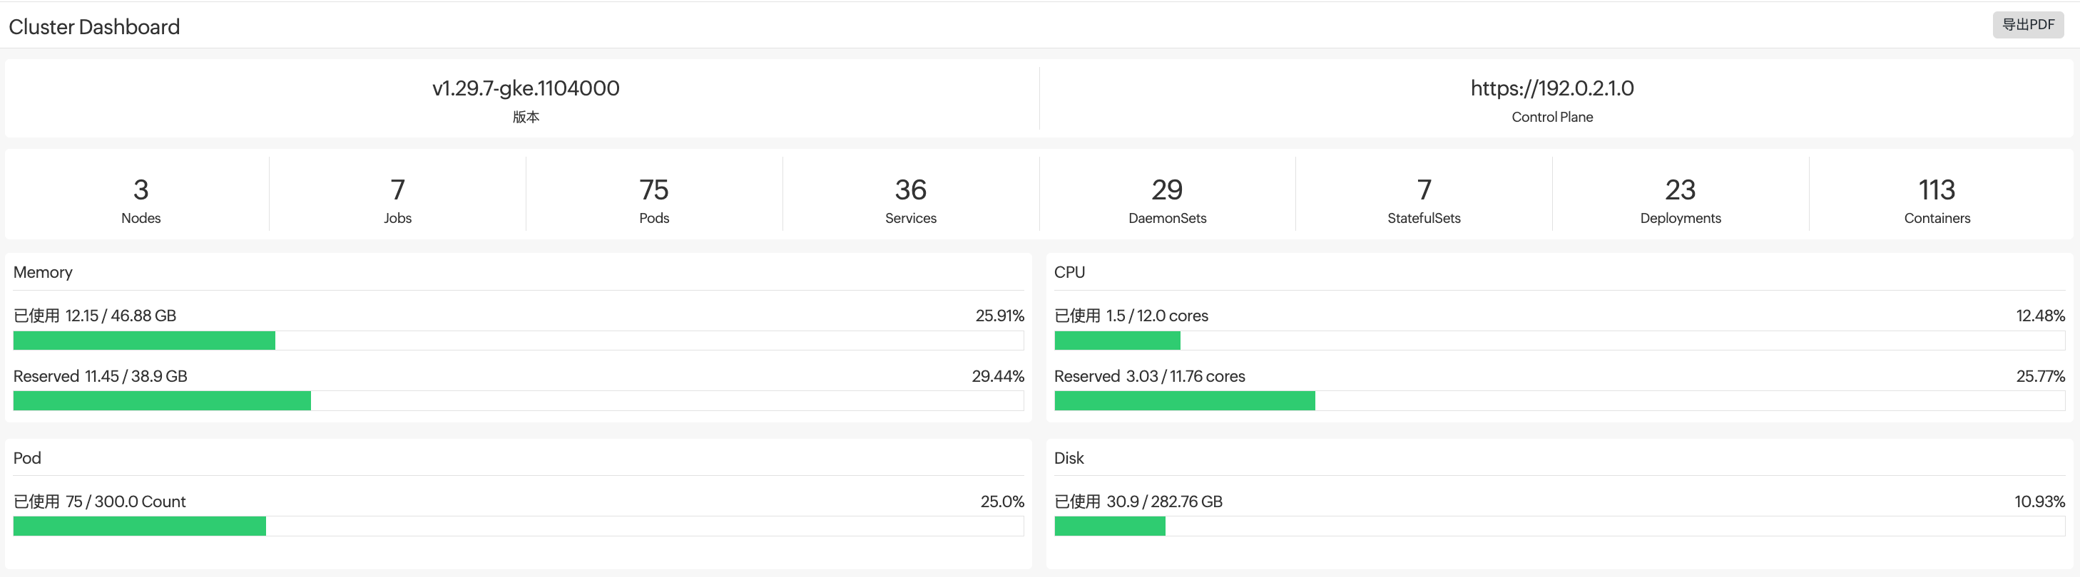
Task: Select the DaemonSets count card
Action: point(1167,199)
